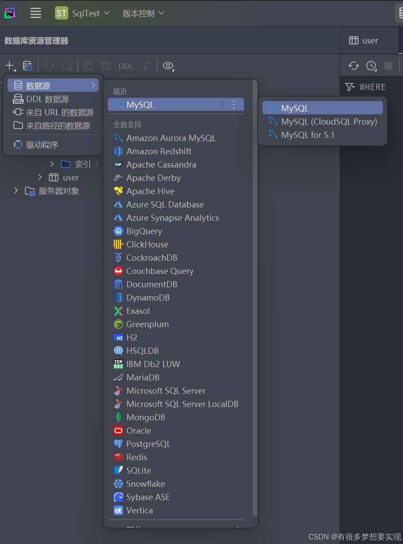Click the DDL toolbar button
Viewport: 403px width, 544px height.
(125, 66)
